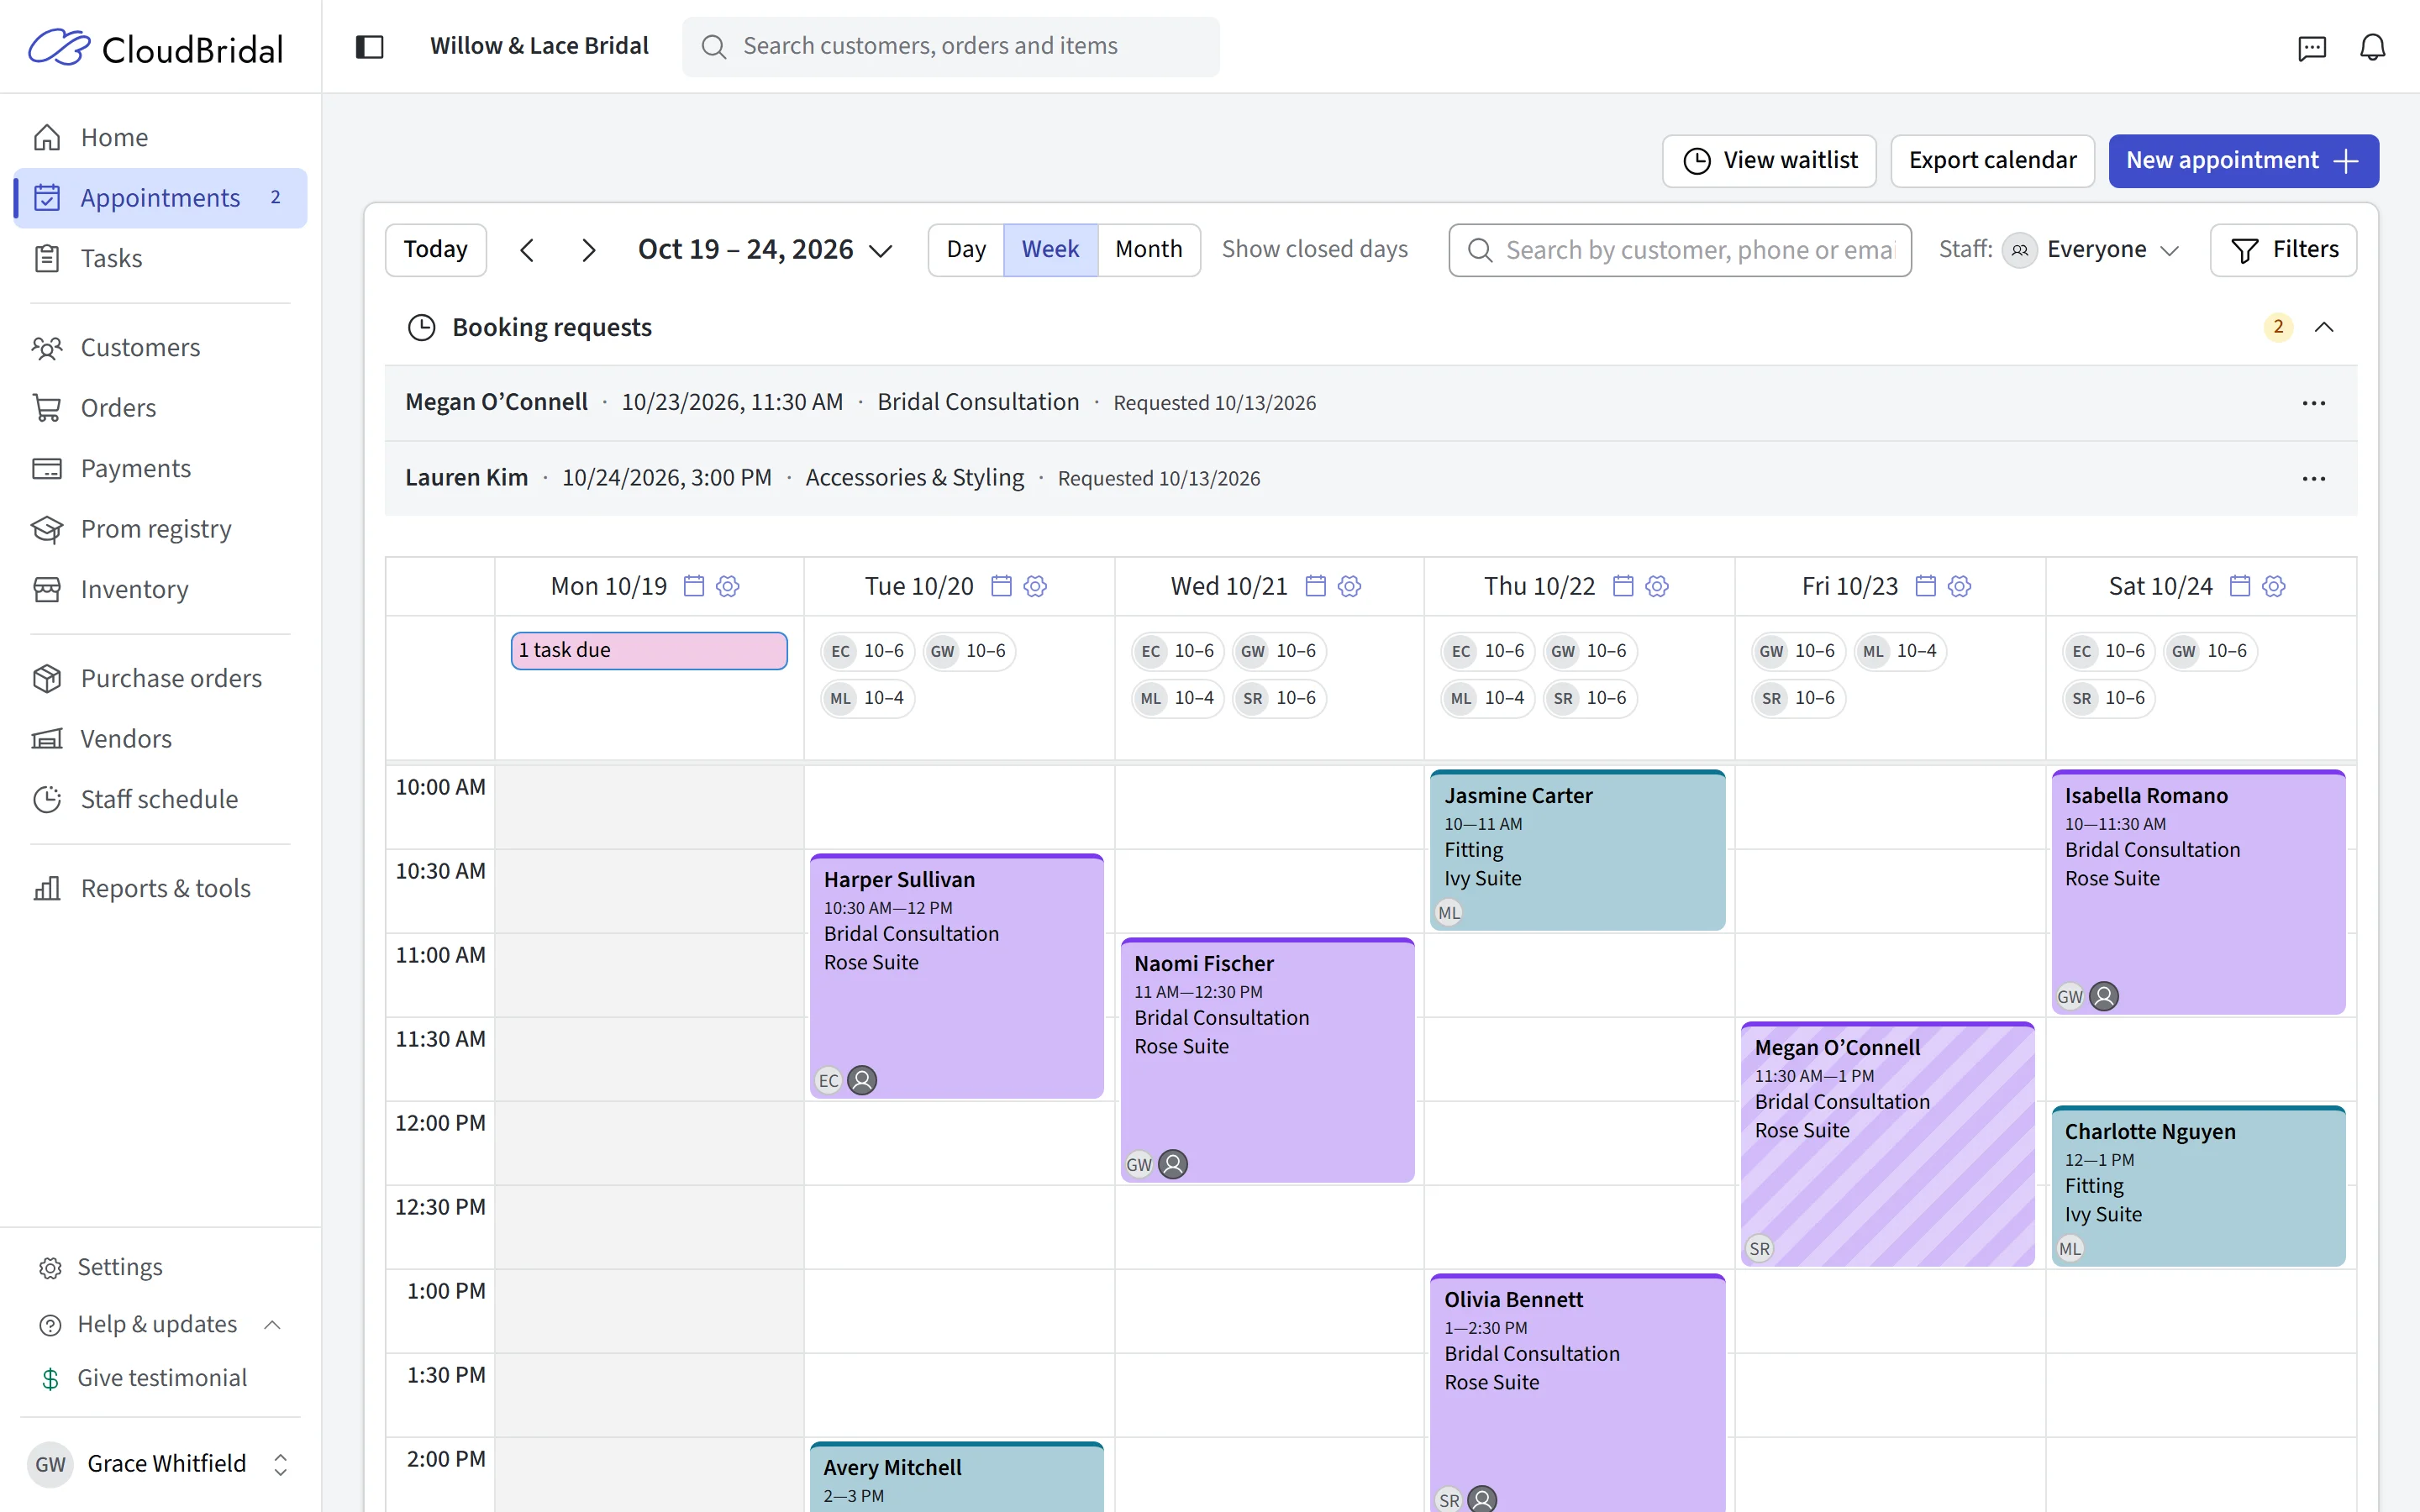This screenshot has width=2420, height=1512.
Task: Open Megan O'Connell's pending appointment block
Action: [1887, 1145]
